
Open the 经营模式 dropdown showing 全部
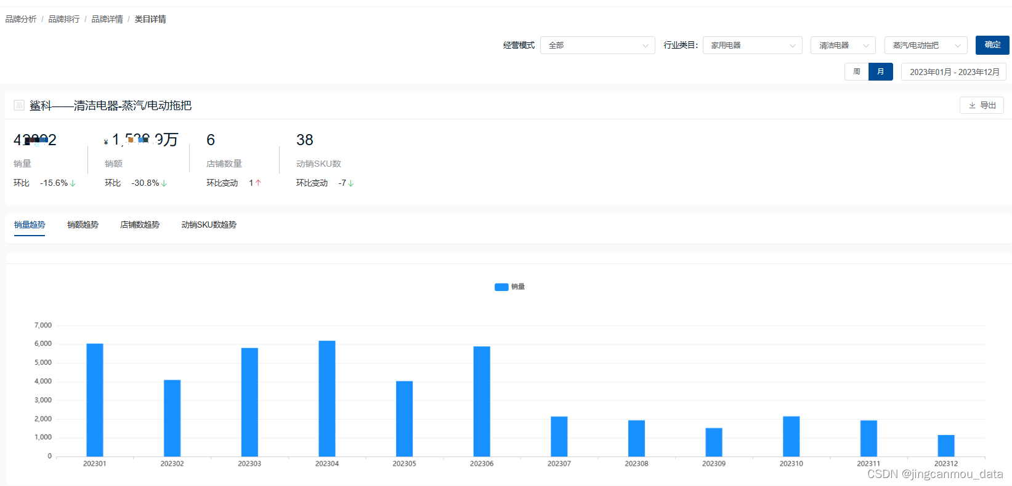[597, 45]
